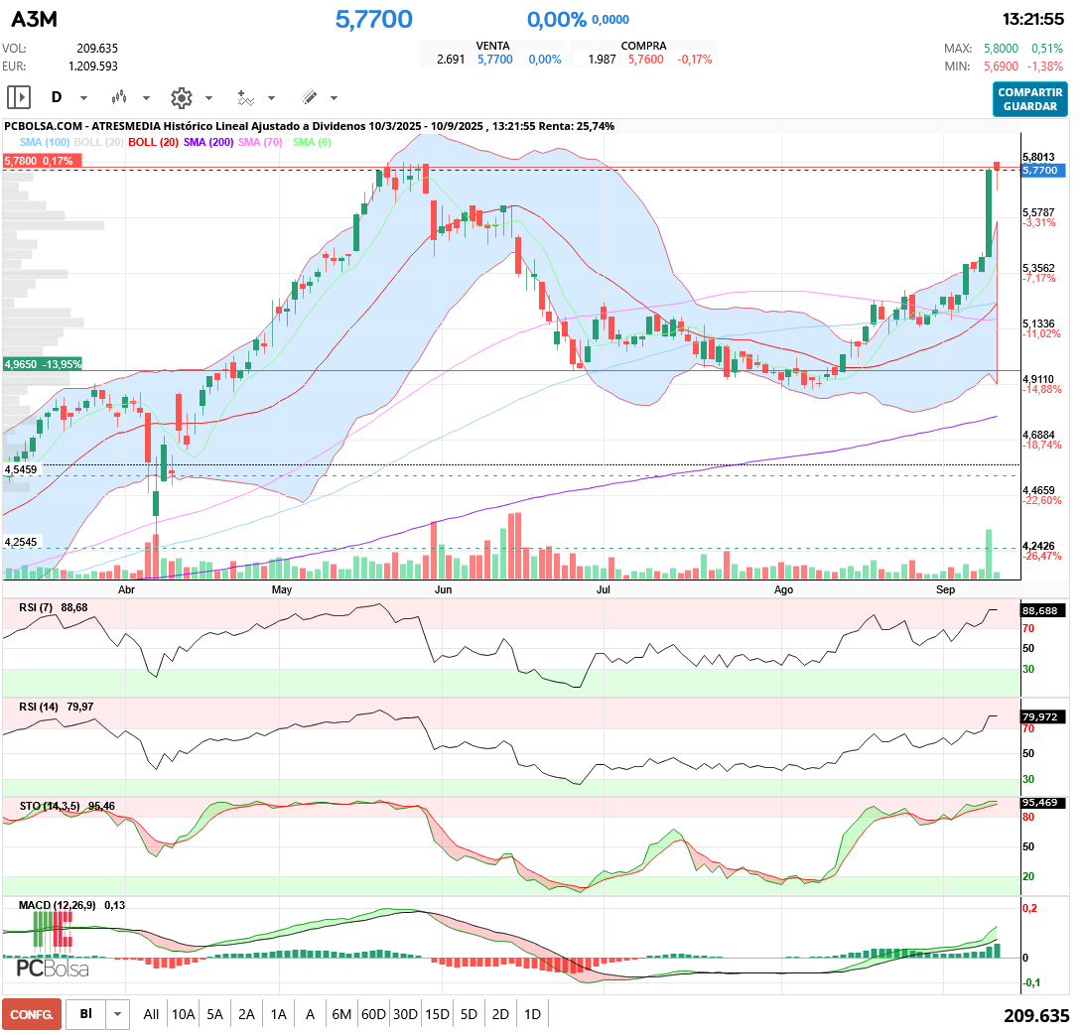Open the indicators tool icon
The width and height of the screenshot is (1083, 1035).
click(245, 98)
